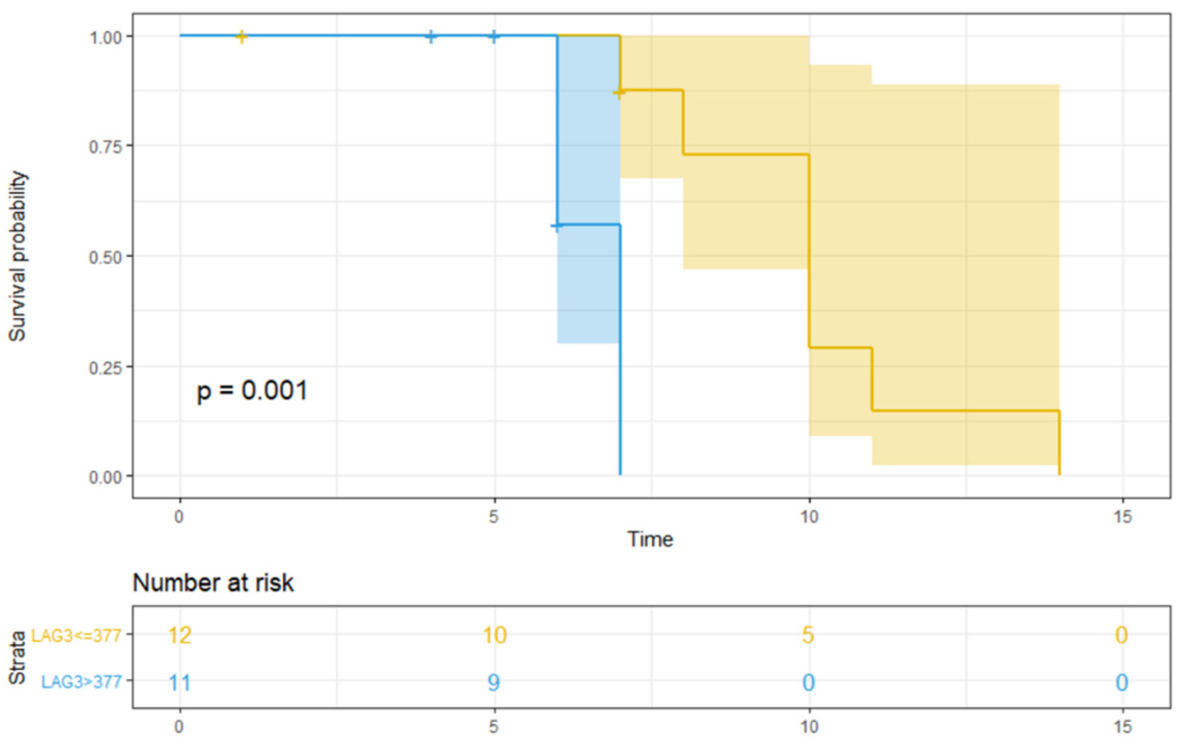
Task: Click the blue at-risk count 9
Action: 494,682
